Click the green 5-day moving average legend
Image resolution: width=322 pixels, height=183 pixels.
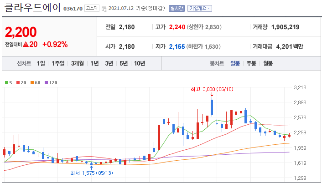pyautogui.click(x=8, y=83)
